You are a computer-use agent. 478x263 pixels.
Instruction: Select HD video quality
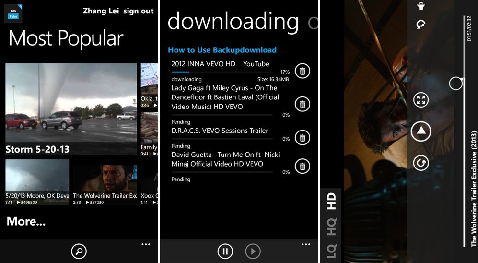pos(331,201)
